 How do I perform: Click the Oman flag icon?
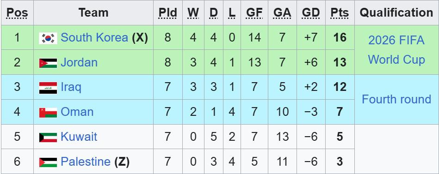[x=48, y=112]
